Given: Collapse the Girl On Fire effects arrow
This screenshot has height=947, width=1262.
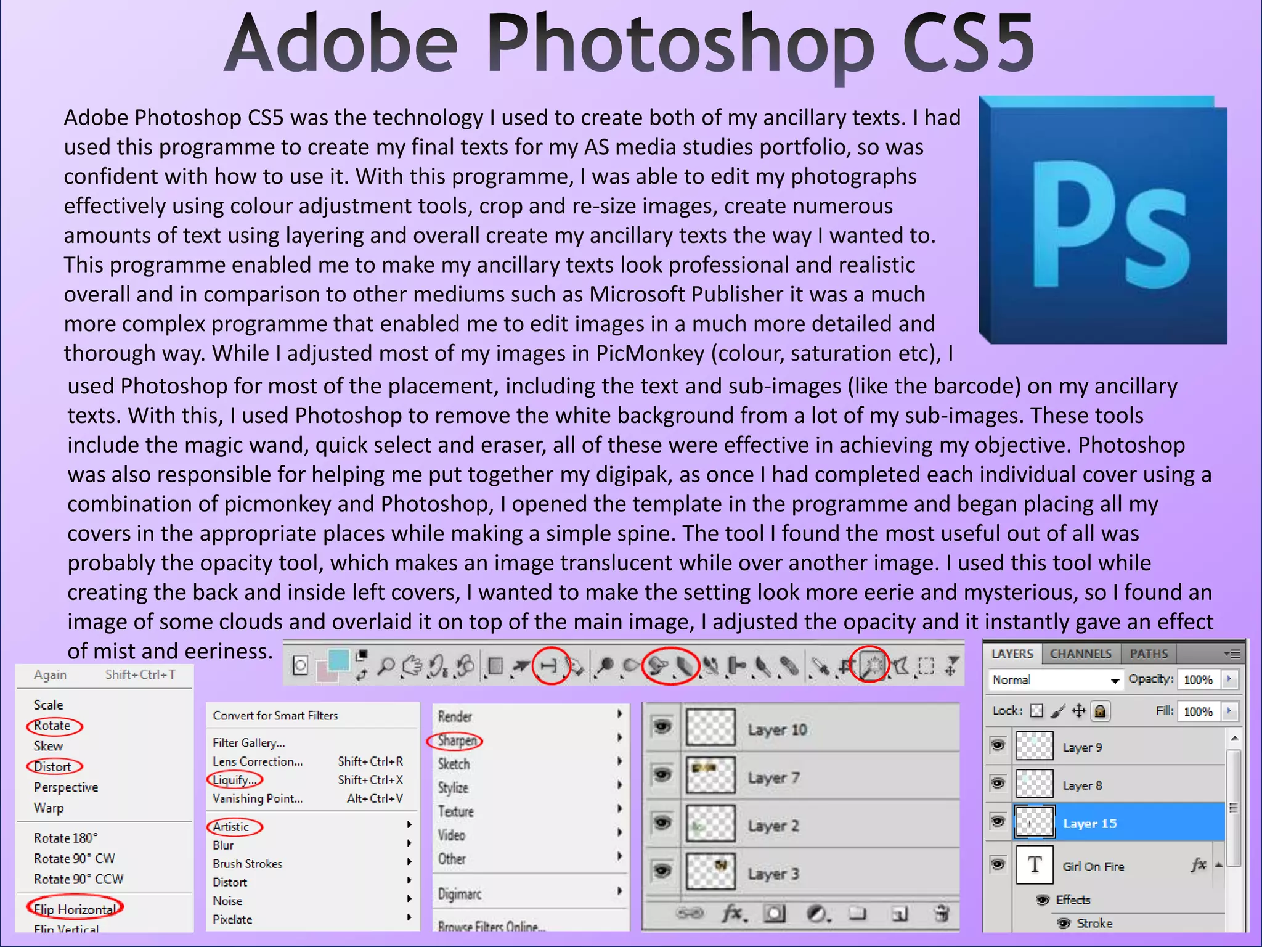Looking at the screenshot, I should (x=1219, y=865).
